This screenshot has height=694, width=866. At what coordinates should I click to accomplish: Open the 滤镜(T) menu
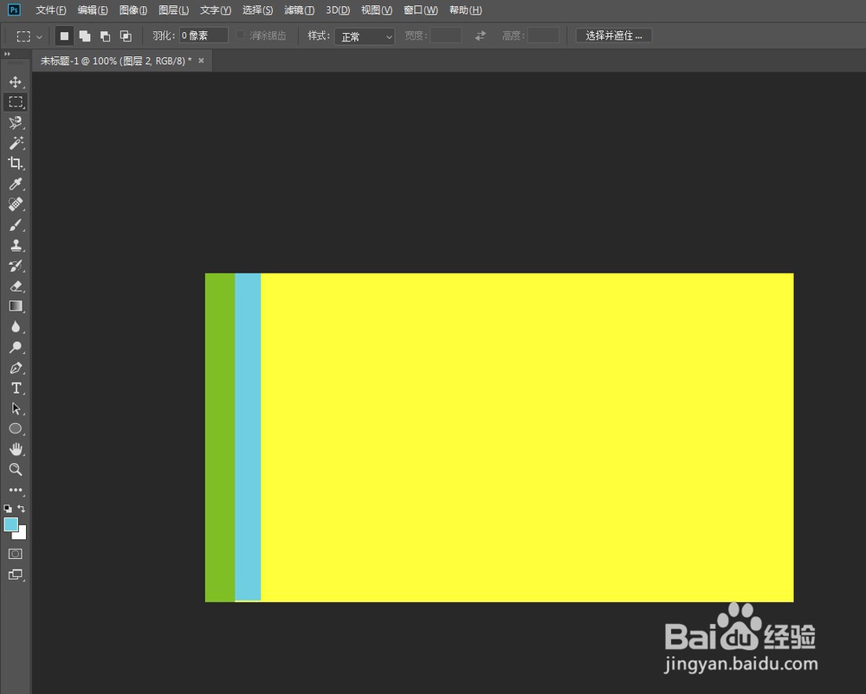300,10
